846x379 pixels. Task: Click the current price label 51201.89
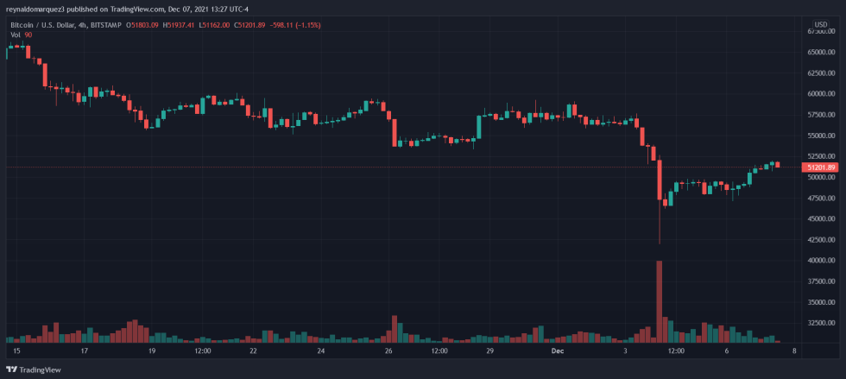pos(820,167)
